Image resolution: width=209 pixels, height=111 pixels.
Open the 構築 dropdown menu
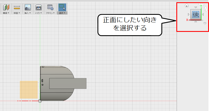pyautogui.click(x=6, y=13)
